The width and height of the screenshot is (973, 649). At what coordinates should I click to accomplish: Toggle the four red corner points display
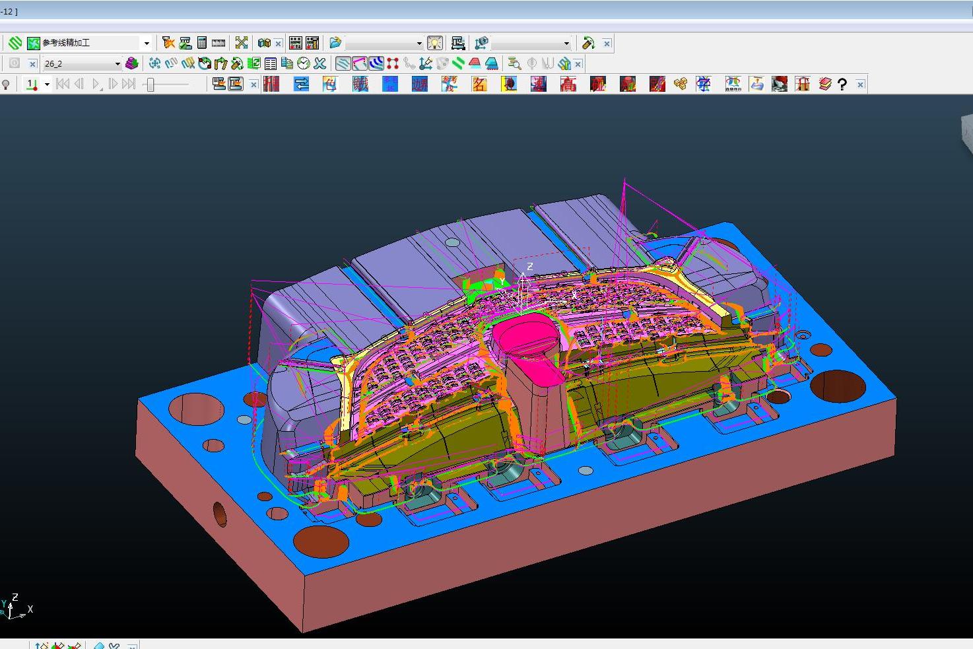[x=393, y=63]
